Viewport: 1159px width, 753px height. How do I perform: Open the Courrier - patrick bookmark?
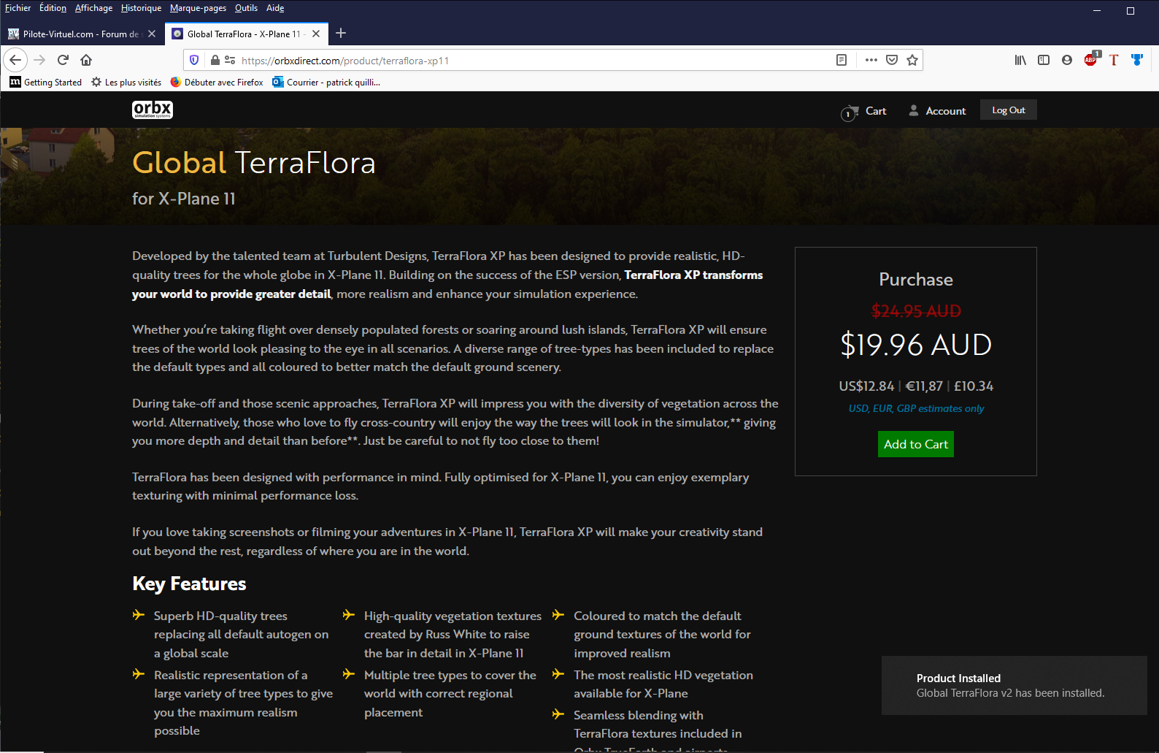point(326,82)
